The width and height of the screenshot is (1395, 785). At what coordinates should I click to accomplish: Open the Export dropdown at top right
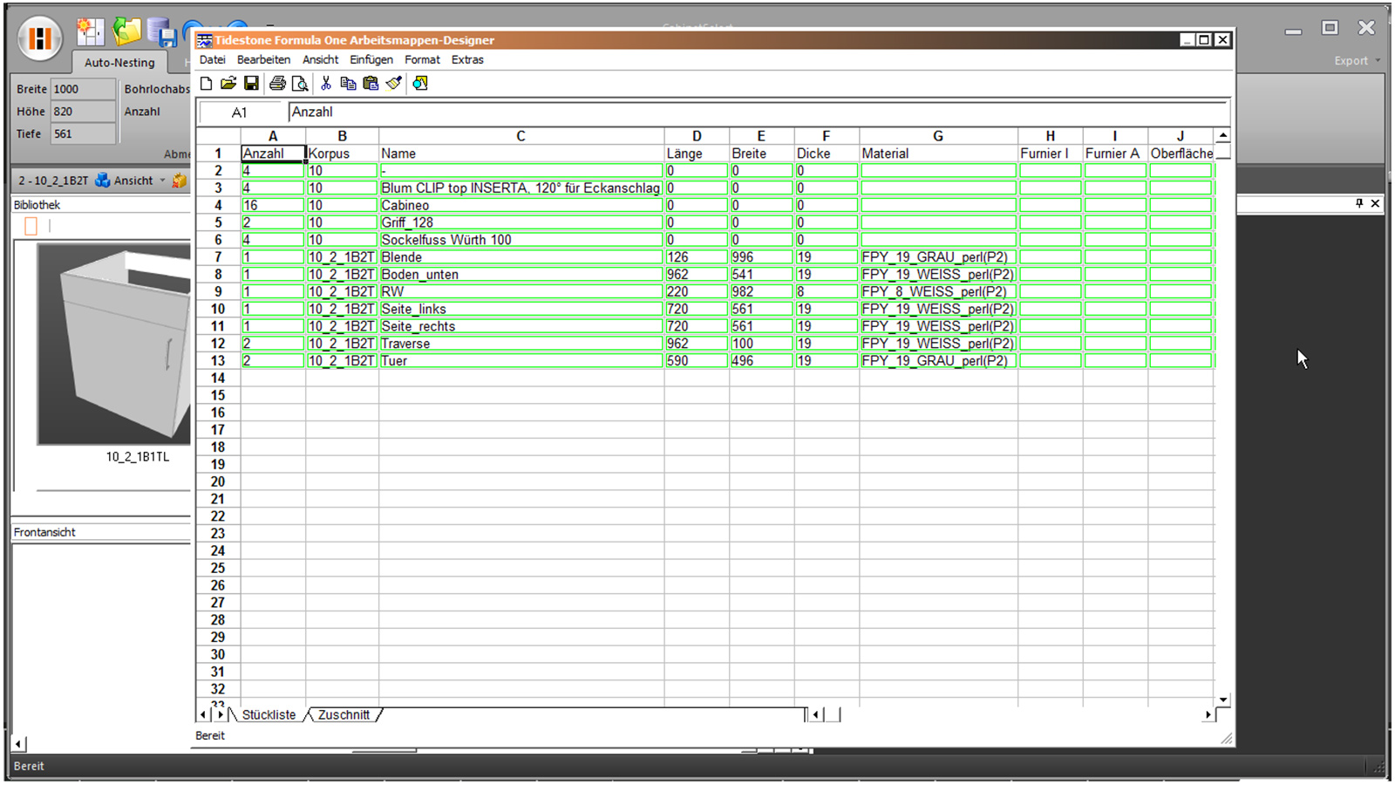point(1358,61)
